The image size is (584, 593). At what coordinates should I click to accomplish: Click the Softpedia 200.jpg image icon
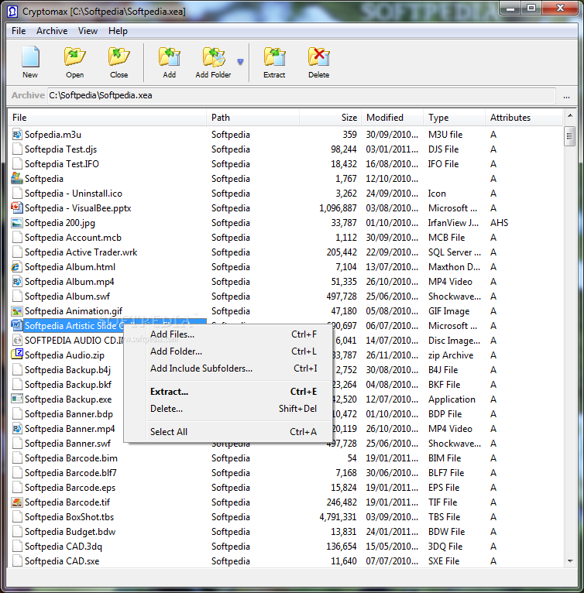[x=17, y=223]
